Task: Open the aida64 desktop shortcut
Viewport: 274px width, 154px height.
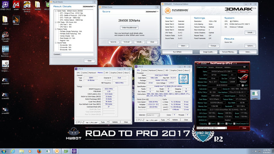Action: (16, 6)
